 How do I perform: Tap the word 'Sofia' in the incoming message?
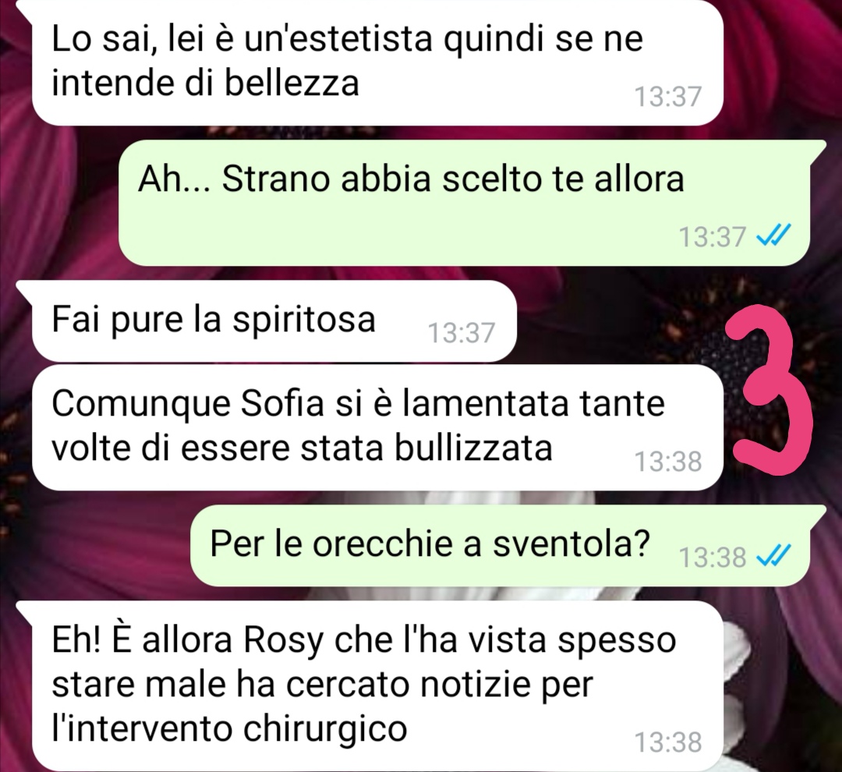(x=282, y=403)
